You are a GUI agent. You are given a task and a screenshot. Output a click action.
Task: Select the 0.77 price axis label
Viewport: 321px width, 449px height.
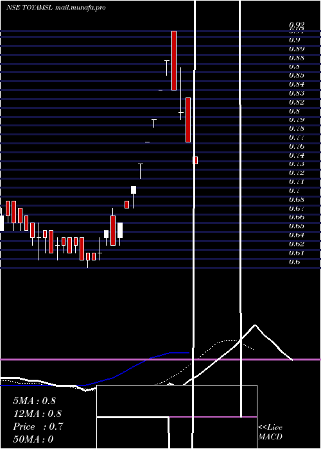(297, 137)
